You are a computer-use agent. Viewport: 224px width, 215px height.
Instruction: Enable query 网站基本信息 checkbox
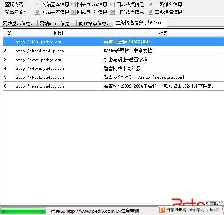click(x=37, y=5)
